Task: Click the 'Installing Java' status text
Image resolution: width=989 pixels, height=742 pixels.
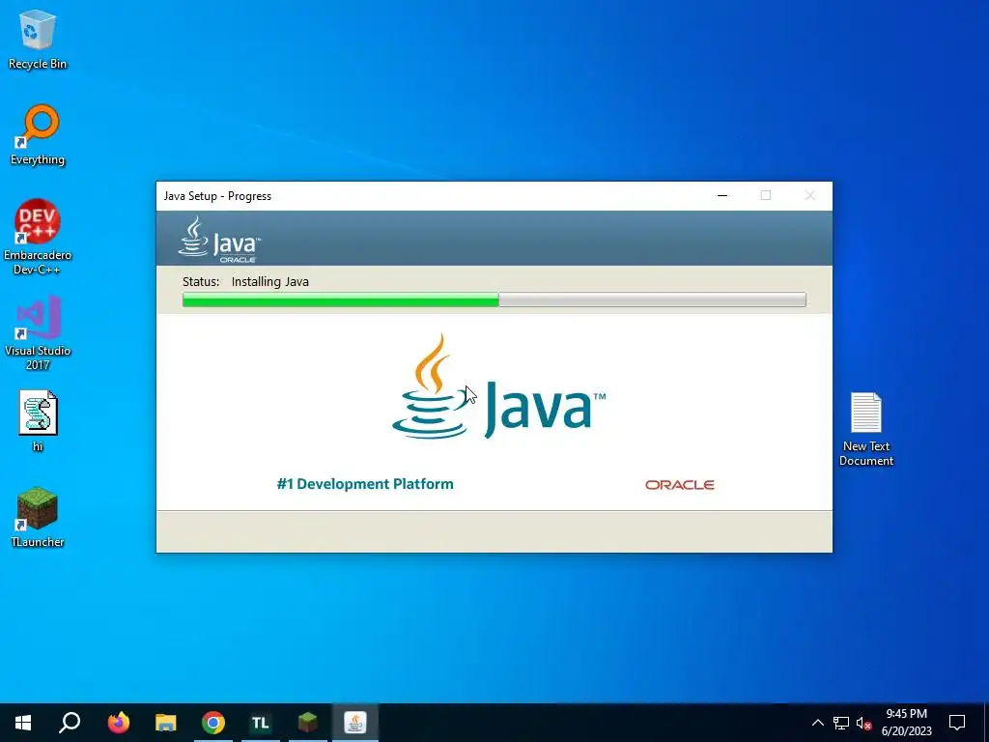Action: (x=270, y=281)
